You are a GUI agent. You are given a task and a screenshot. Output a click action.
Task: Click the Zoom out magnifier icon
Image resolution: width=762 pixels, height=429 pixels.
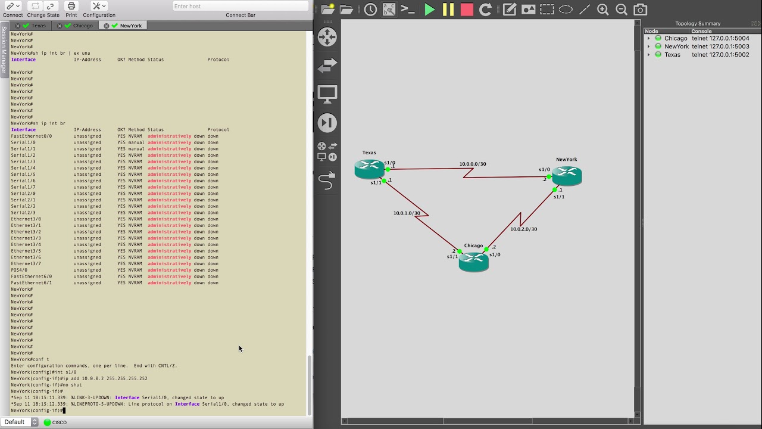pyautogui.click(x=622, y=10)
